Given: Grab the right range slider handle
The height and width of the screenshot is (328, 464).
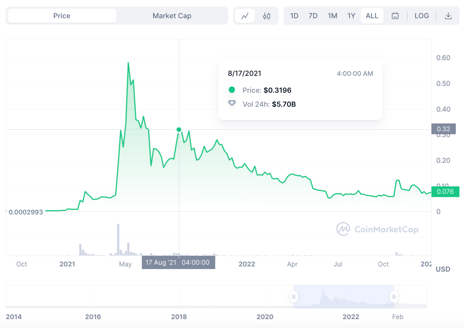Looking at the screenshot, I should click(394, 297).
